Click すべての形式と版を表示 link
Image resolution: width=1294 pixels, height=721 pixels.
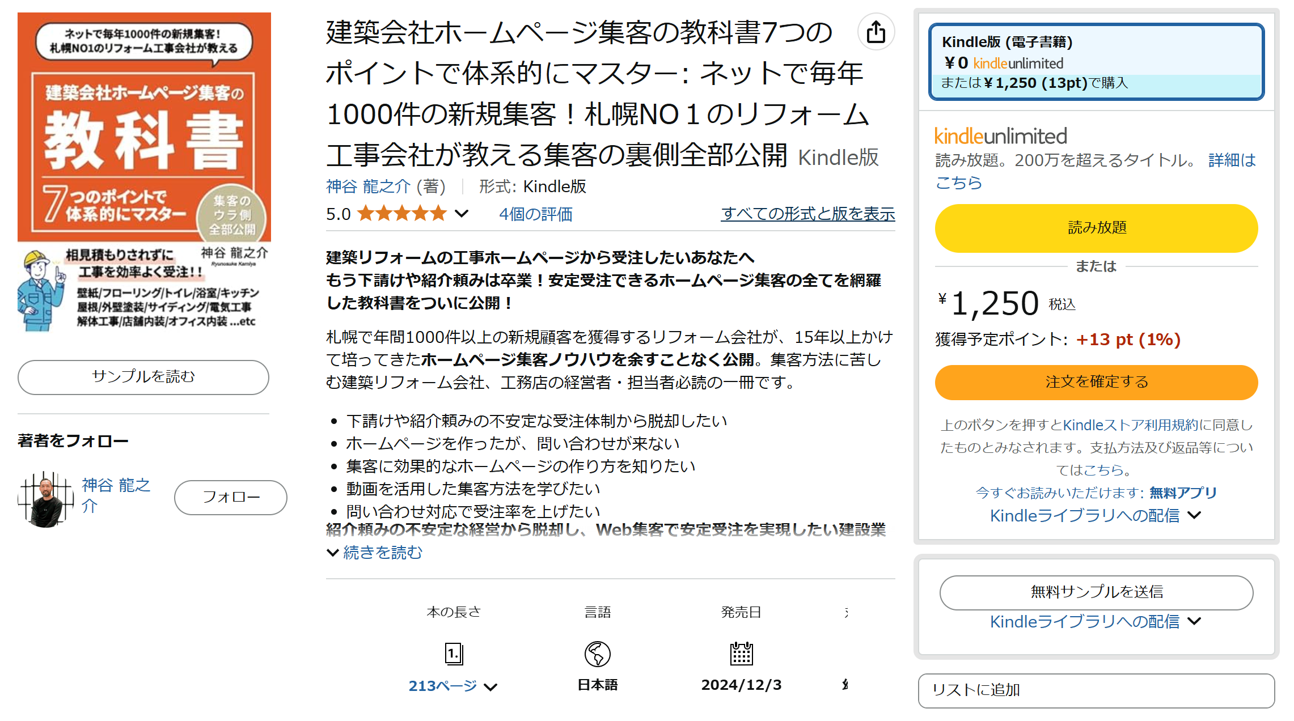coord(807,214)
